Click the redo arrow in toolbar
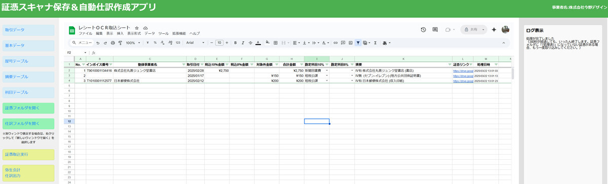Image resolution: width=608 pixels, height=184 pixels. pyautogui.click(x=105, y=43)
